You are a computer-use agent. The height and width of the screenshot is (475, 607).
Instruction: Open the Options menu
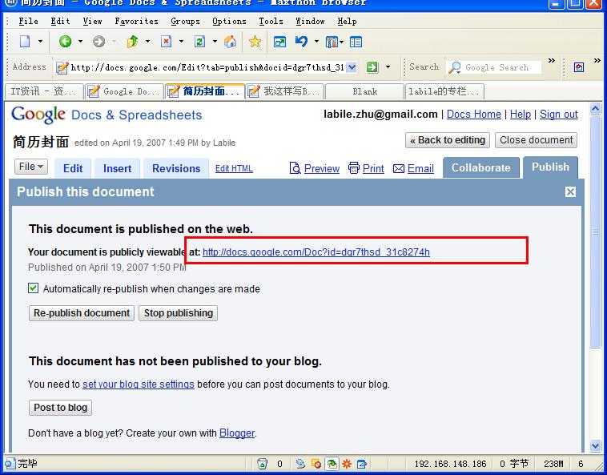[x=229, y=21]
